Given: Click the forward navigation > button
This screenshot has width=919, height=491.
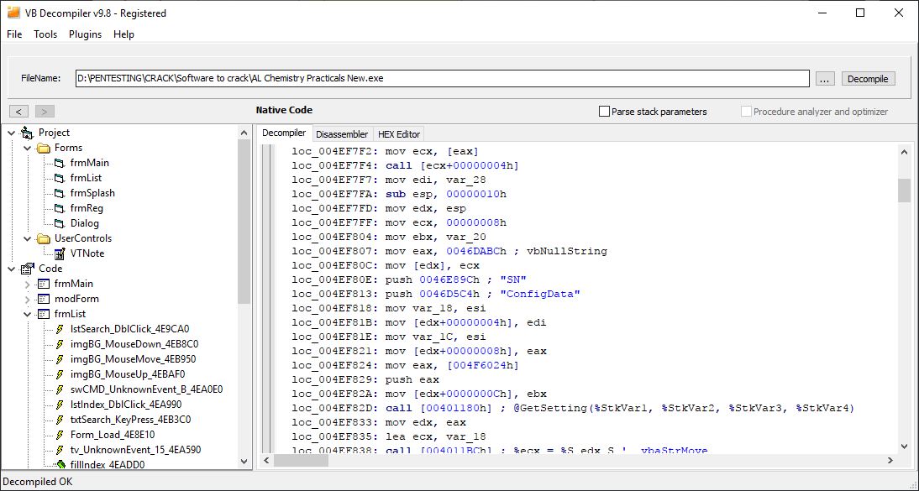Looking at the screenshot, I should coord(45,112).
